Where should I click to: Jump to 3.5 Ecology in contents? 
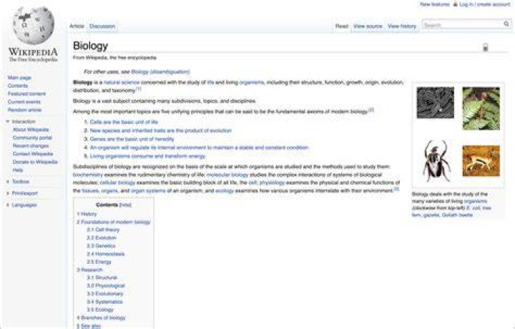coord(100,310)
